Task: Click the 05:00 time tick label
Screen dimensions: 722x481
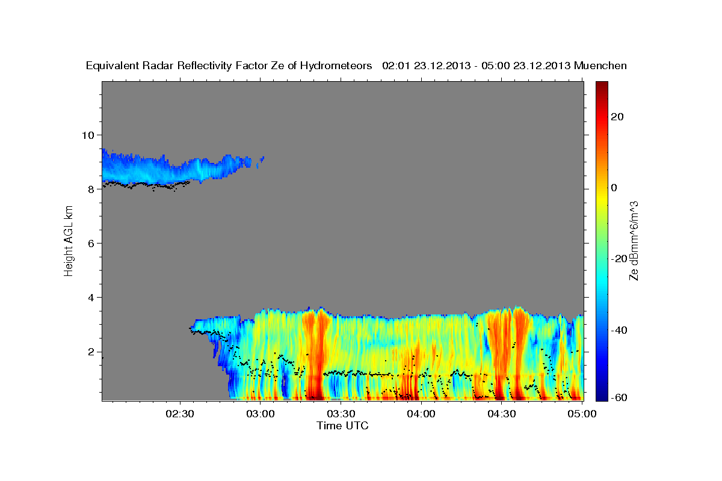Action: pos(582,414)
